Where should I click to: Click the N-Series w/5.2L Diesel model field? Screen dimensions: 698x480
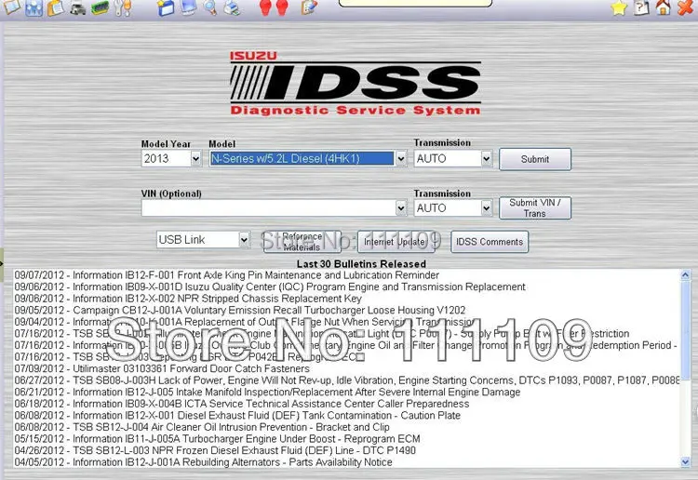coord(302,158)
